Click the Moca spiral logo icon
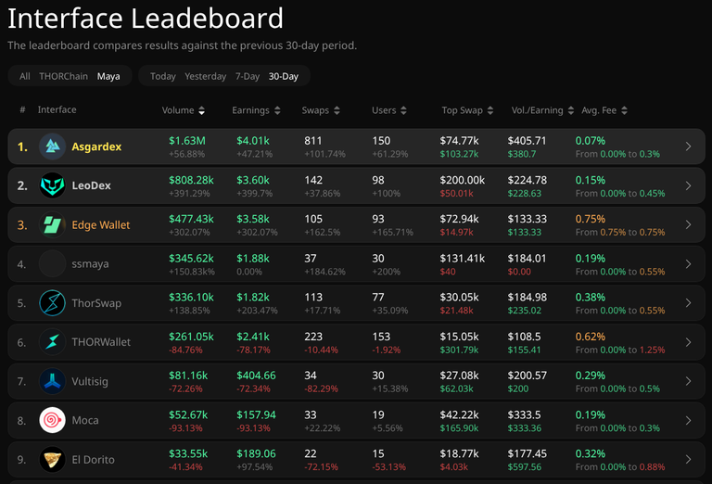The height and width of the screenshot is (484, 712). [52, 420]
